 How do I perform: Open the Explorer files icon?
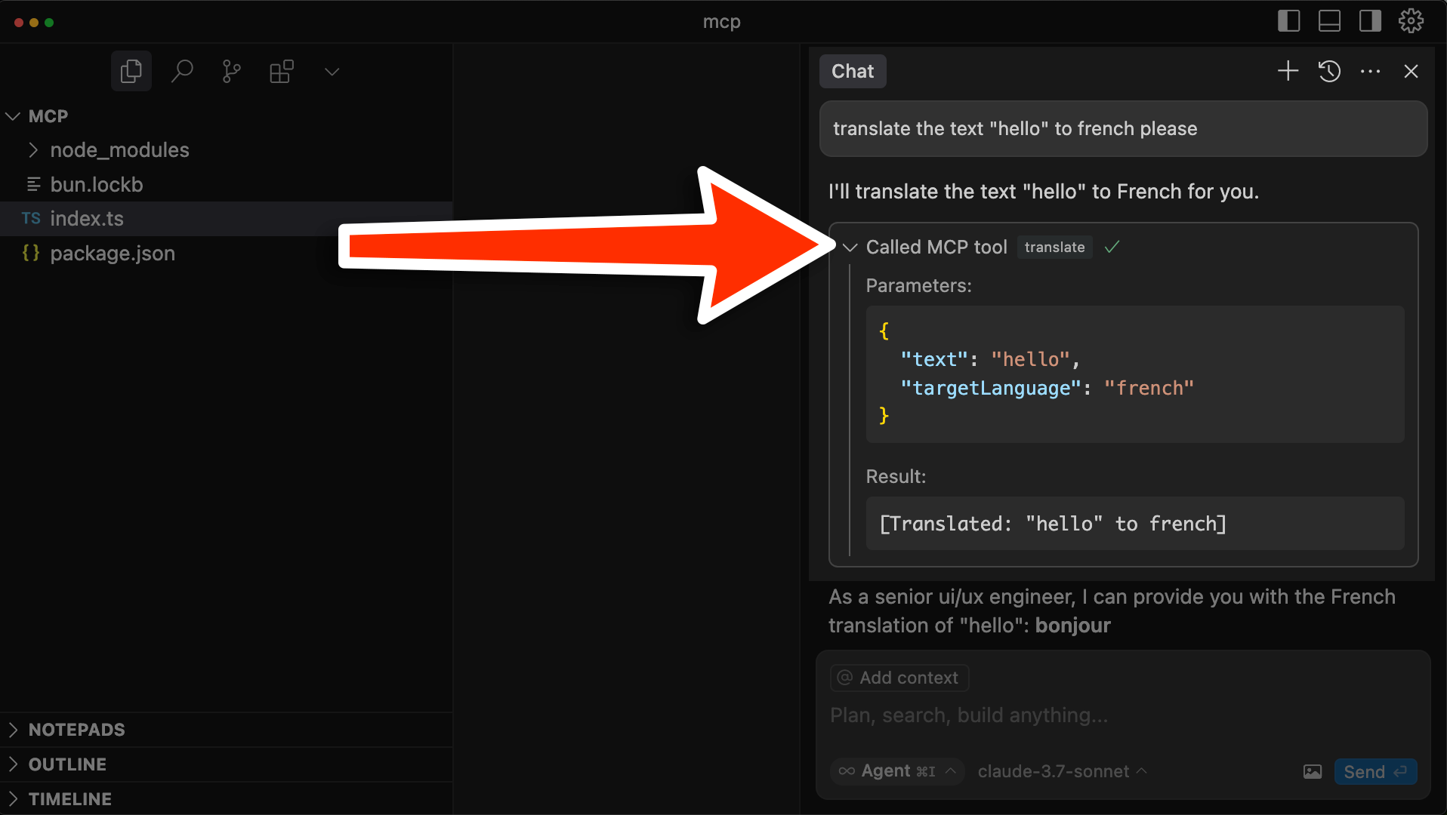131,72
